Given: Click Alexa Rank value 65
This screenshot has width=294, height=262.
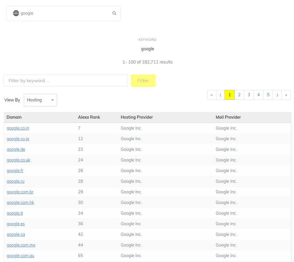Looking at the screenshot, I should 81,256.
